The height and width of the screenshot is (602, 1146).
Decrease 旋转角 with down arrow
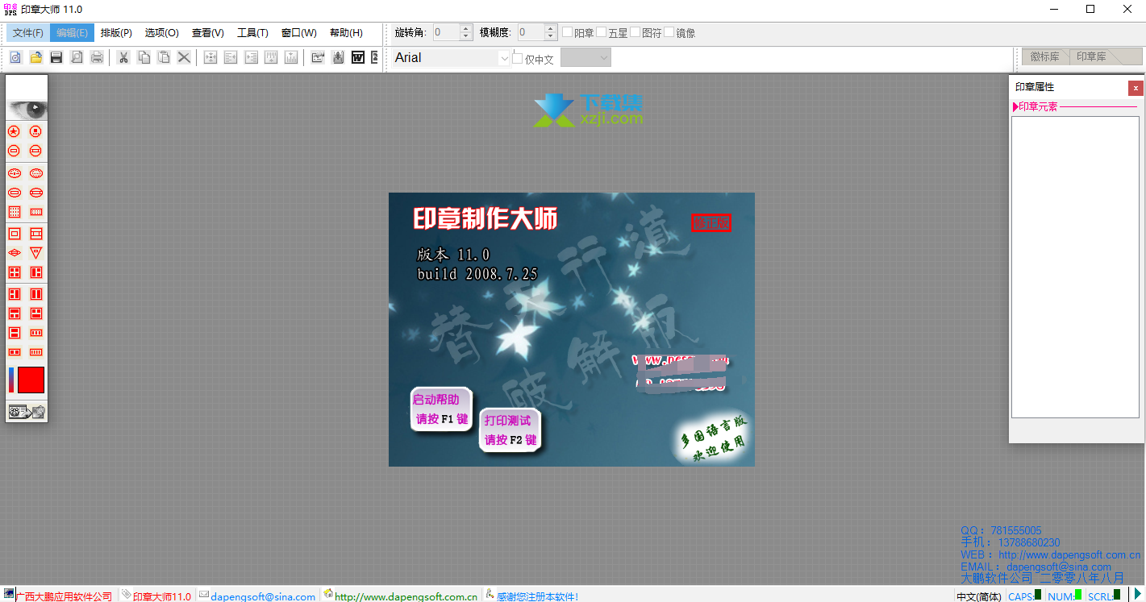coord(465,36)
